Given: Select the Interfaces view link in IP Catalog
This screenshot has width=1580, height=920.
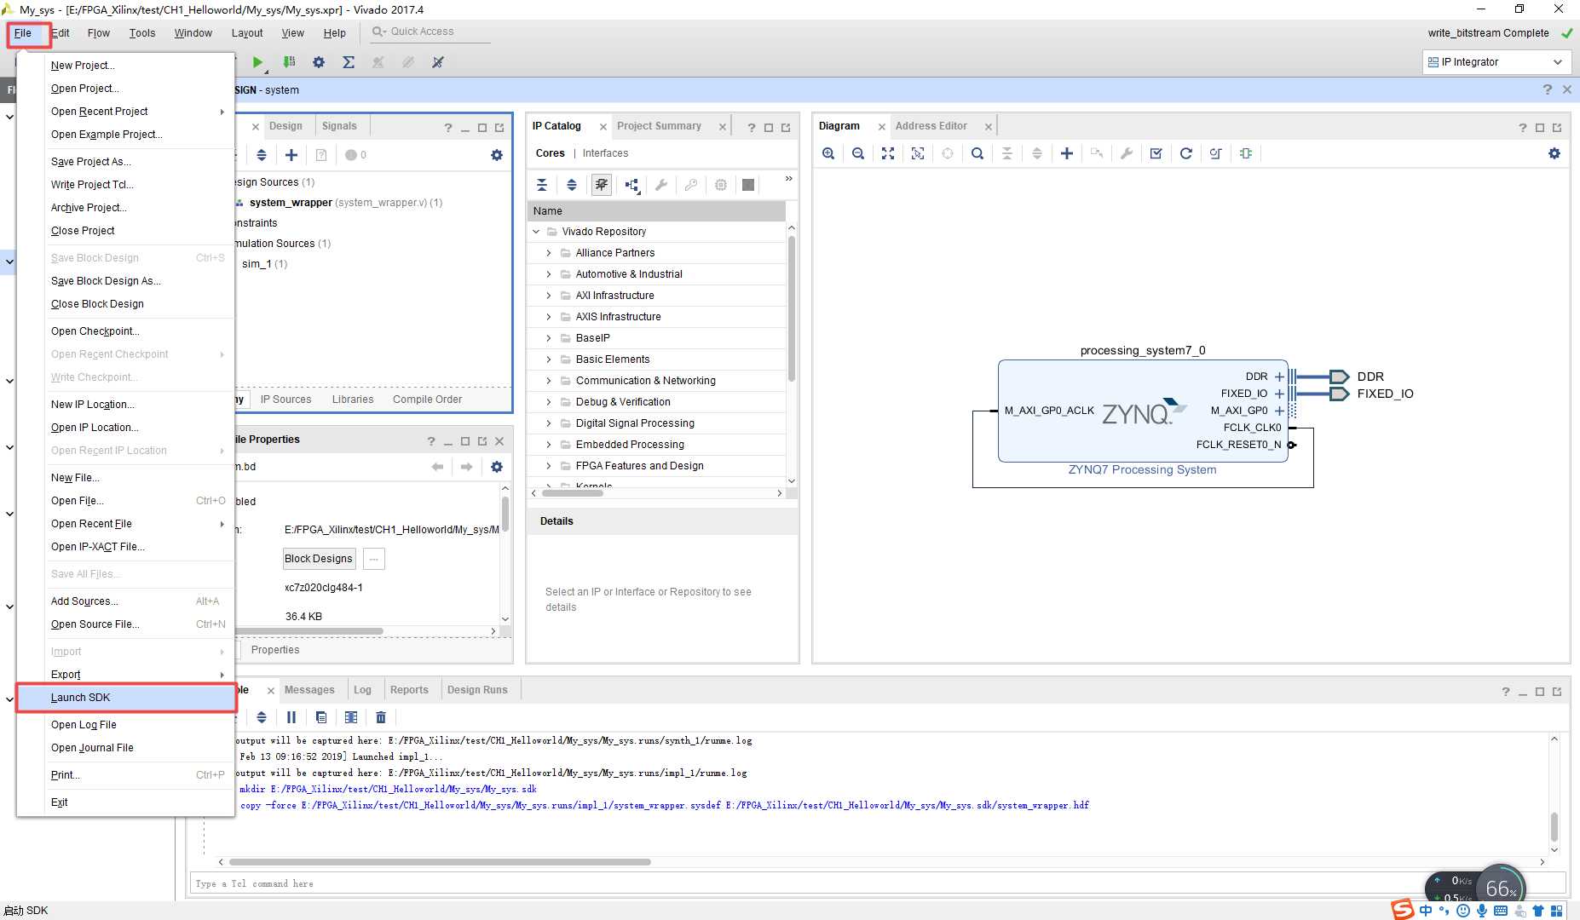Looking at the screenshot, I should pos(605,153).
